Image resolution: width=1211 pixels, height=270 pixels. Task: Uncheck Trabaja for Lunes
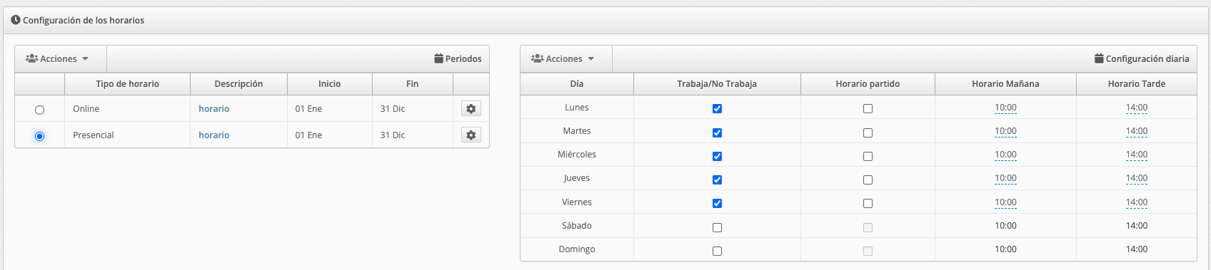(717, 109)
